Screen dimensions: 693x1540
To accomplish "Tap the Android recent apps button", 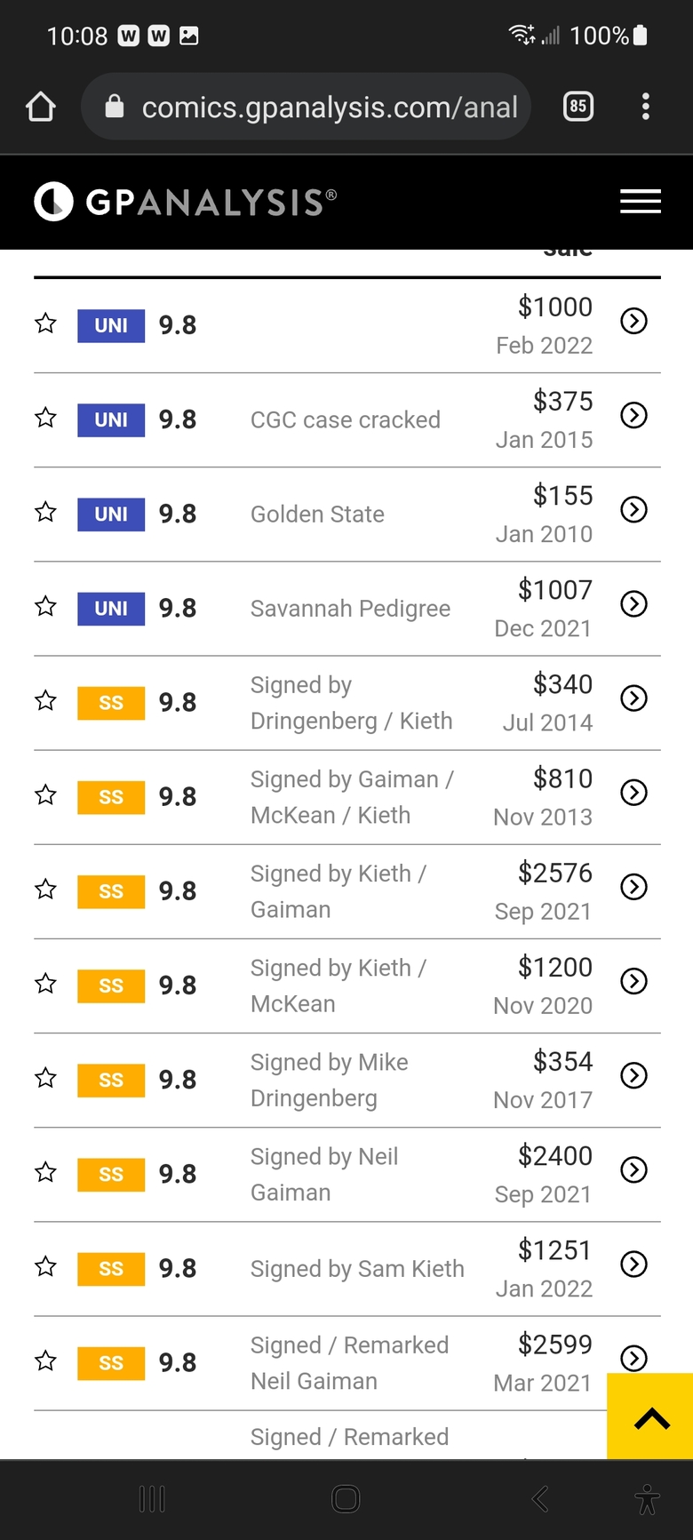I will [152, 1499].
